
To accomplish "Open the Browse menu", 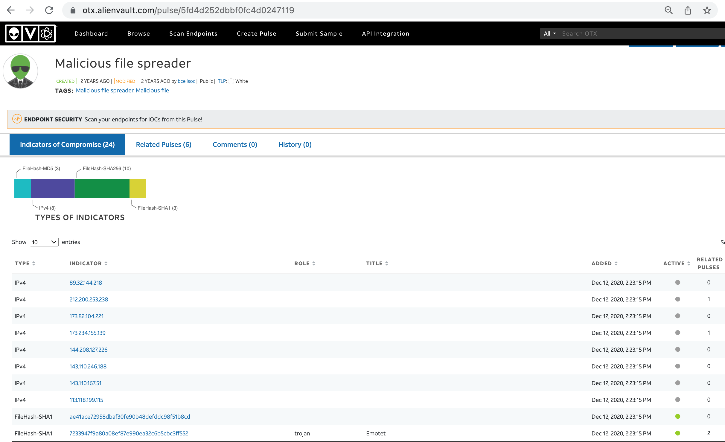I will [138, 33].
